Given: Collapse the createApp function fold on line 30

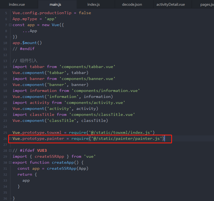Looking at the screenshot, I should coord(10,163).
